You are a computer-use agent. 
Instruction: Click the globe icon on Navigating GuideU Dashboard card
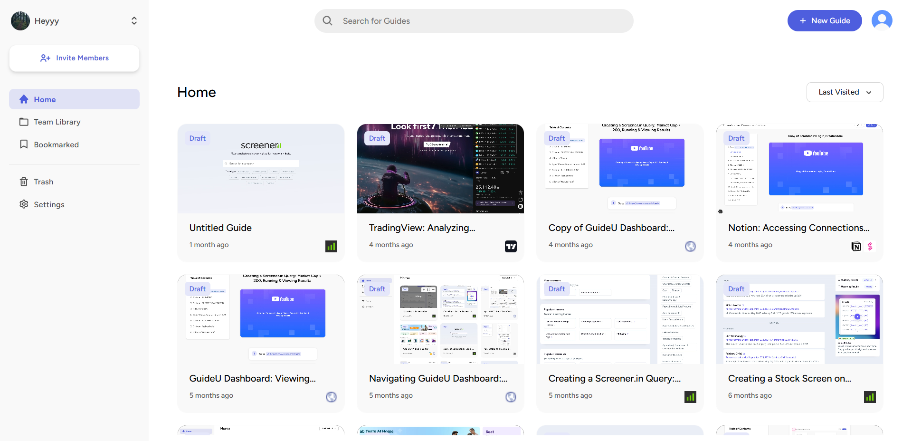tap(511, 397)
